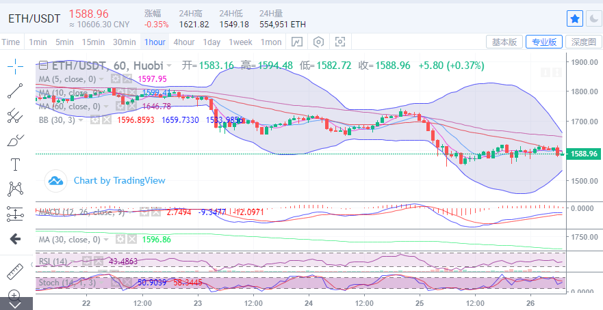Remove the MA (5, close, 0) indicator
This screenshot has width=603, height=310.
pos(127,79)
